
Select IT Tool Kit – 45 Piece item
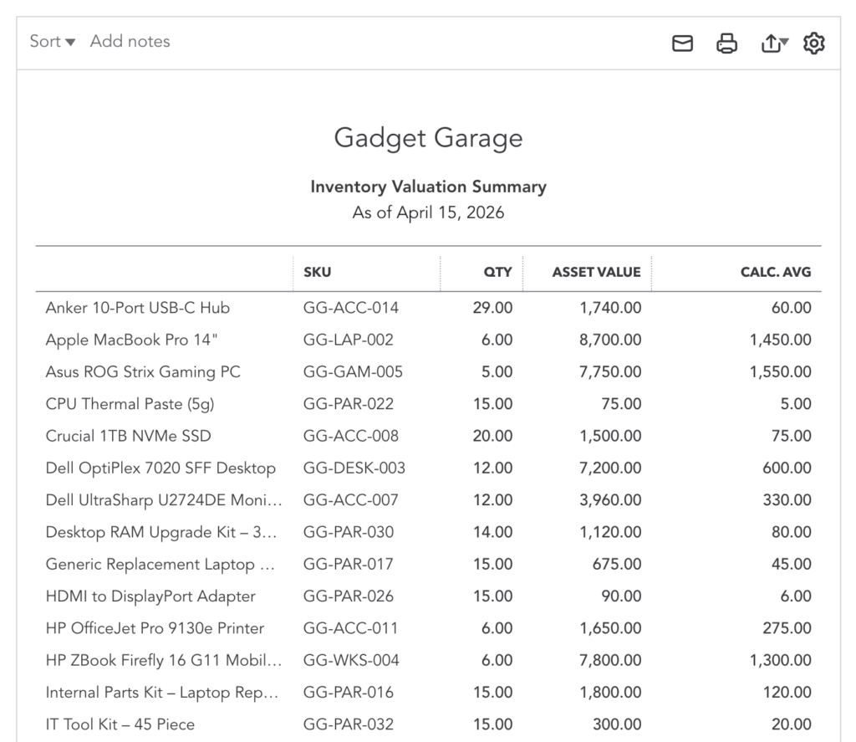[120, 724]
